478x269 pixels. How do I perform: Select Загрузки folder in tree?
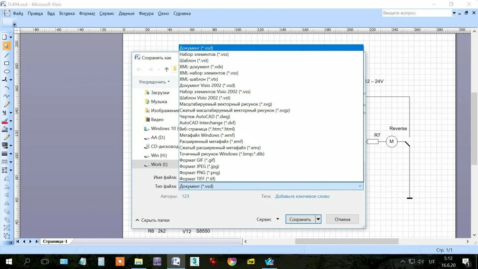pos(160,92)
